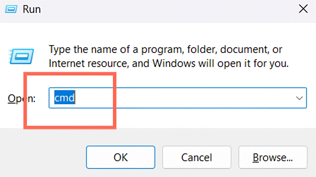Click the underlined O in Open label
Screen dimensions: 316x177
(x=11, y=99)
